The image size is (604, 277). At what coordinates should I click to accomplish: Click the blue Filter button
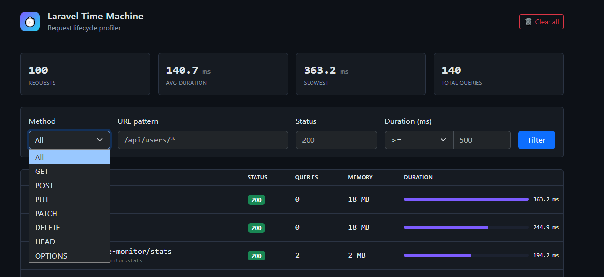537,140
